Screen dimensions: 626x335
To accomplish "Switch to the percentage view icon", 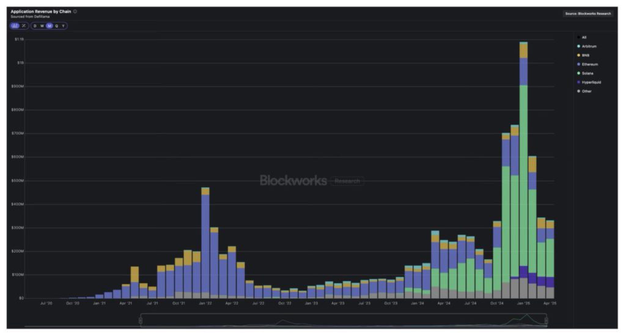I will pyautogui.click(x=23, y=26).
